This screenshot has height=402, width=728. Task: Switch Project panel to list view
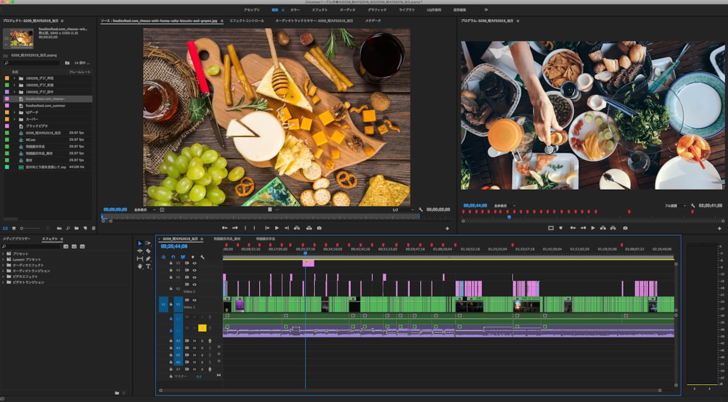click(x=6, y=228)
